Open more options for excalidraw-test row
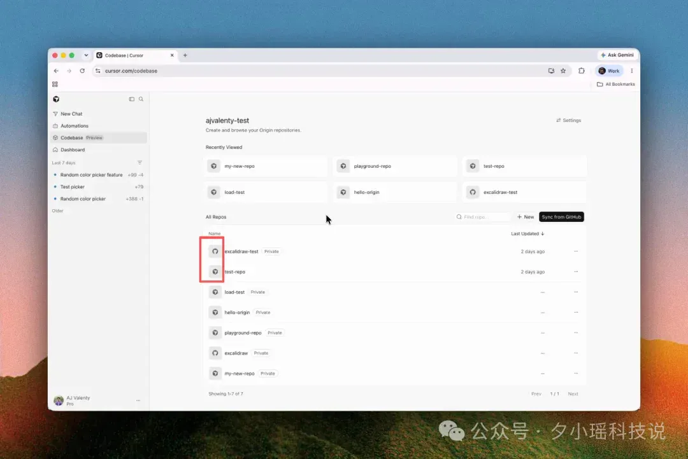Image resolution: width=688 pixels, height=459 pixels. (576, 251)
